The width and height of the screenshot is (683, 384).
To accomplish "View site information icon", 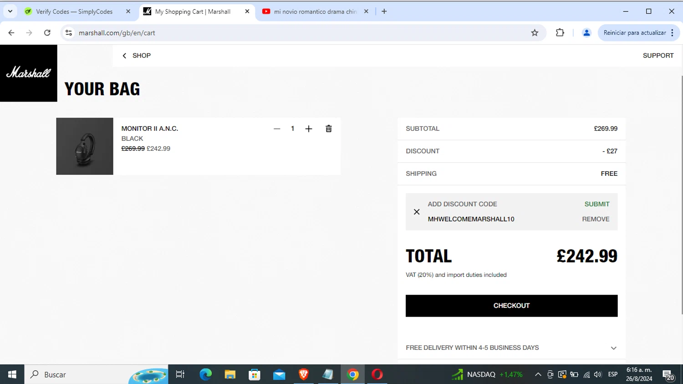I will (x=69, y=33).
